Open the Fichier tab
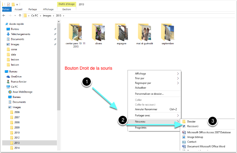Viewport: 237px width, 153px height. click(6, 9)
